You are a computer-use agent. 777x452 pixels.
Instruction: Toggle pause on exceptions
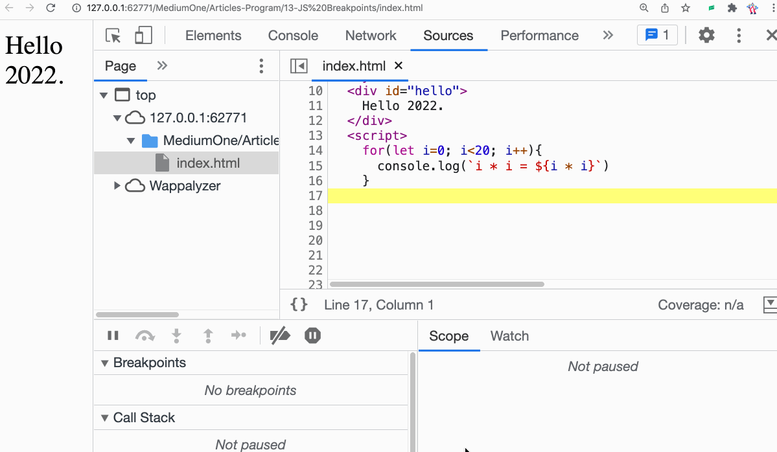tap(312, 335)
